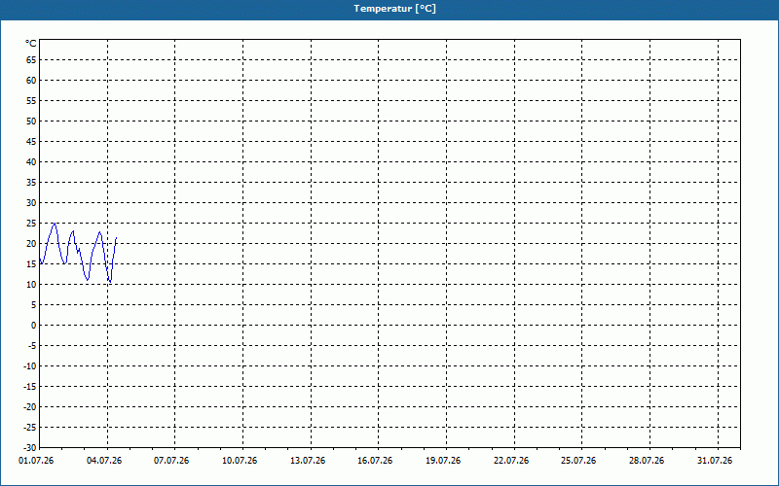Image resolution: width=779 pixels, height=486 pixels.
Task: Click the 10.07.26 date label
Action: pyautogui.click(x=240, y=461)
